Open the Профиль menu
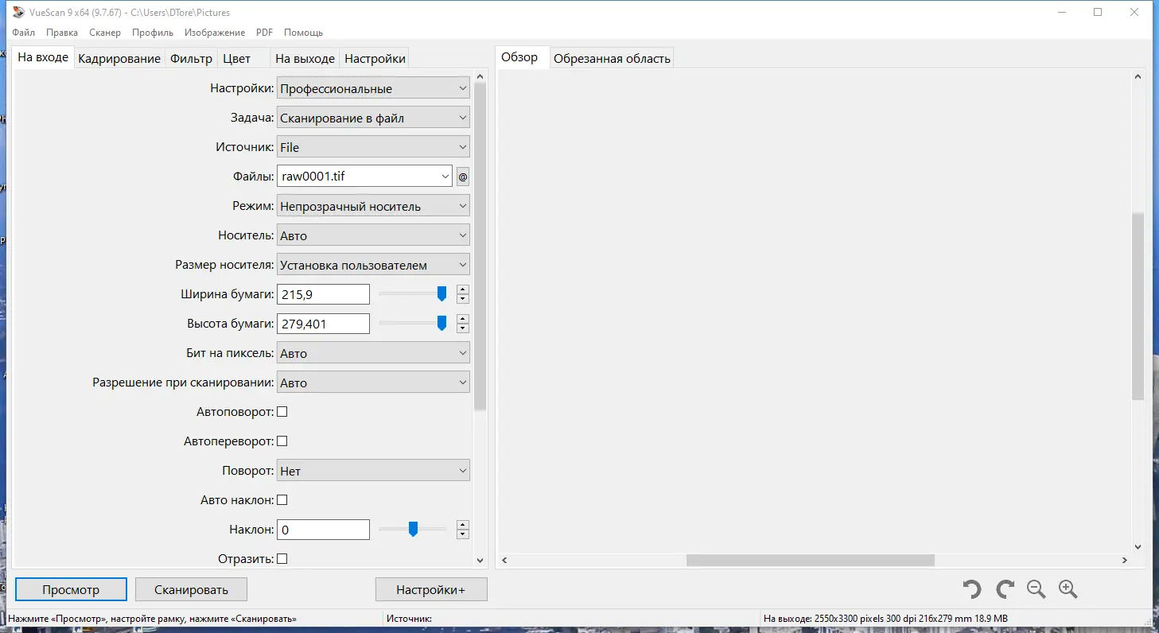Viewport: 1159px width, 633px height. click(x=153, y=33)
